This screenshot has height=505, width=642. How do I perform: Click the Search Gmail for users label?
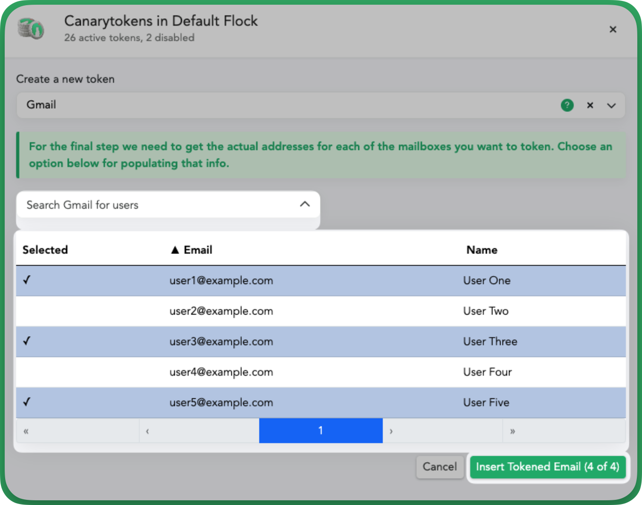click(82, 205)
